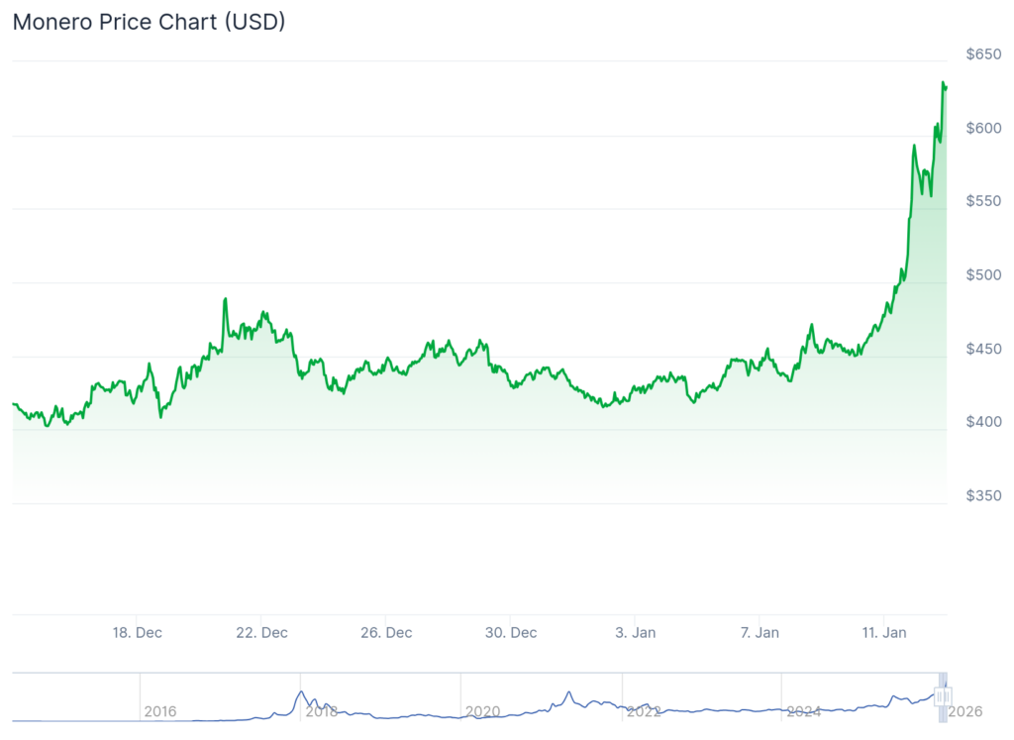Click the $600 price axis label
The height and width of the screenshot is (740, 1014).
[984, 128]
